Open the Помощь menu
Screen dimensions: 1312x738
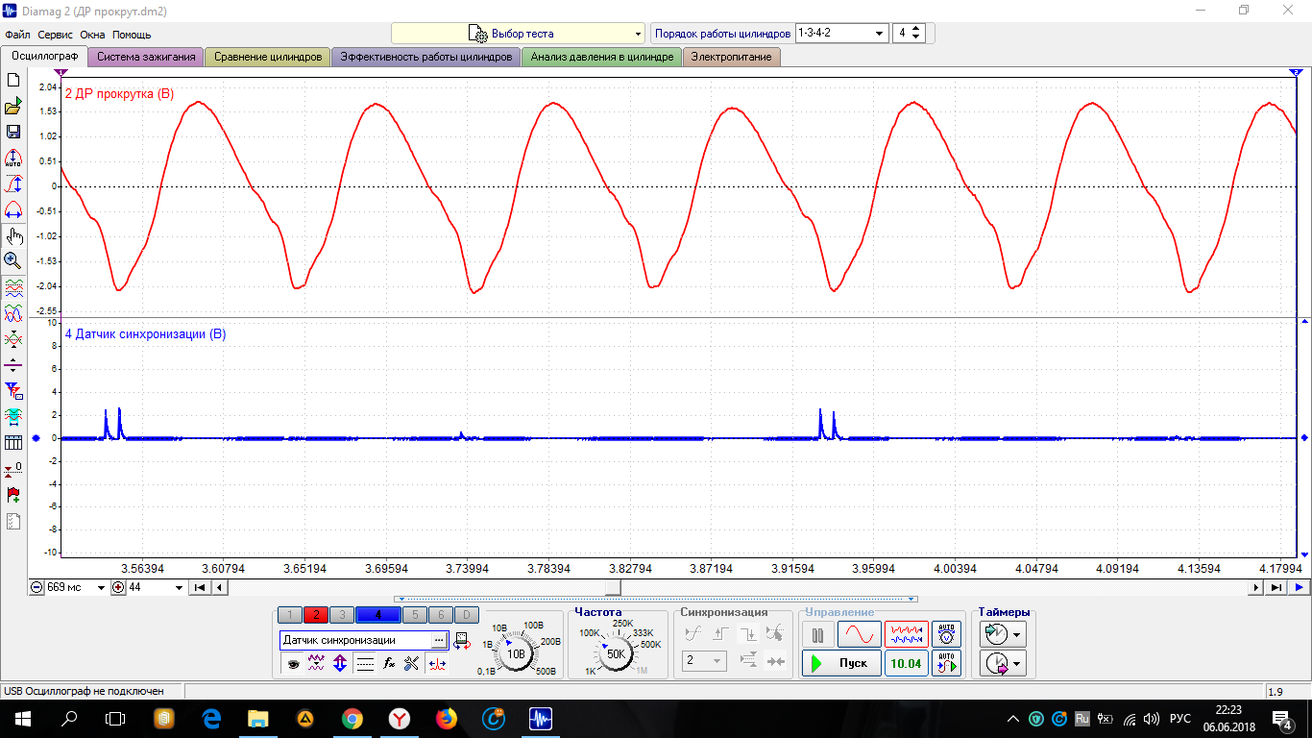point(132,35)
